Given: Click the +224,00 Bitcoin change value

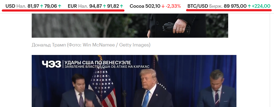Looking at the screenshot, I should (261, 6).
